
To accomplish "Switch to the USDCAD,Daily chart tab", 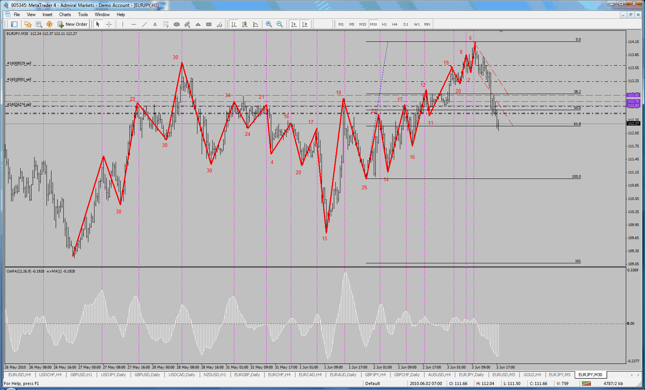I will pyautogui.click(x=182, y=375).
